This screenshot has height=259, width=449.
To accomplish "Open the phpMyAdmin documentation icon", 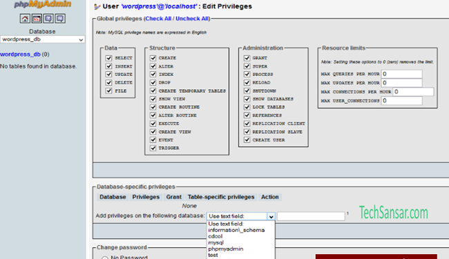I will tap(48, 19).
